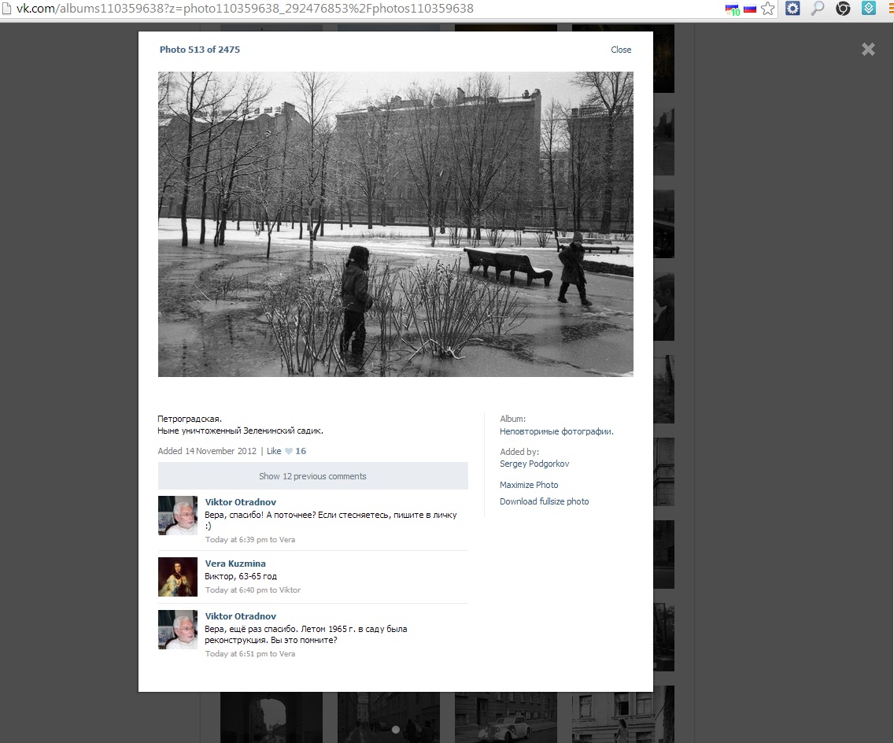Click the Russian flag icon with green 10

[732, 9]
